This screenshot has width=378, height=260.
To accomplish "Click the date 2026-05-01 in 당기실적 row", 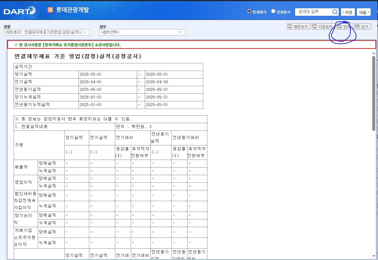I will click(x=91, y=74).
